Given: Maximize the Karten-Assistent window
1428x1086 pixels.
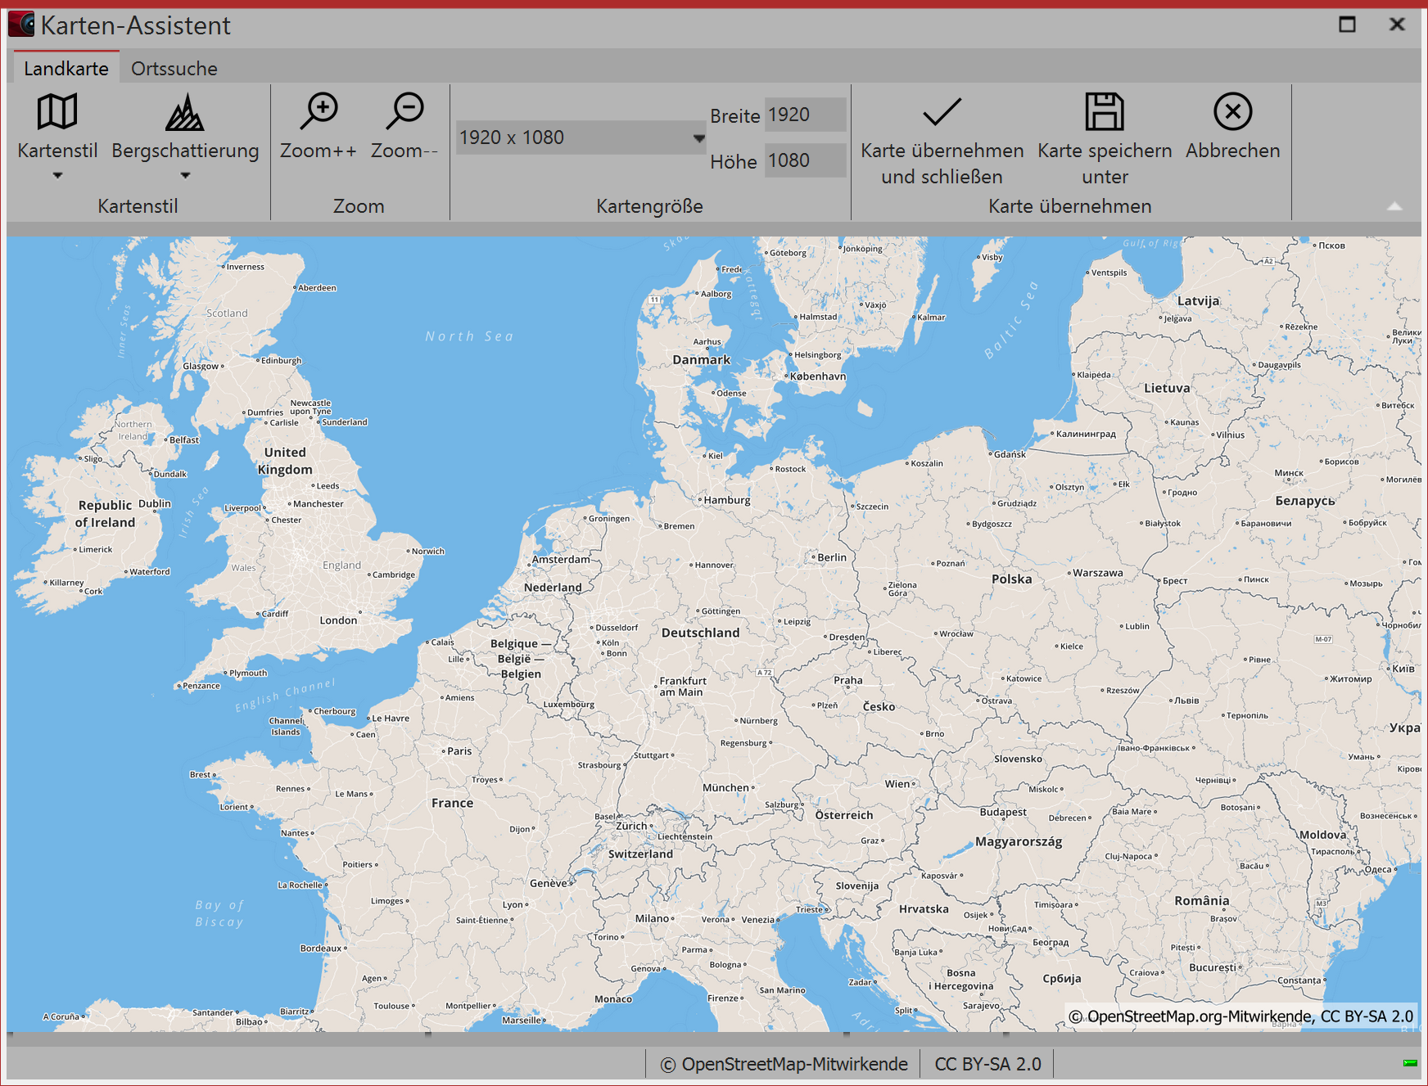Looking at the screenshot, I should coord(1347,25).
